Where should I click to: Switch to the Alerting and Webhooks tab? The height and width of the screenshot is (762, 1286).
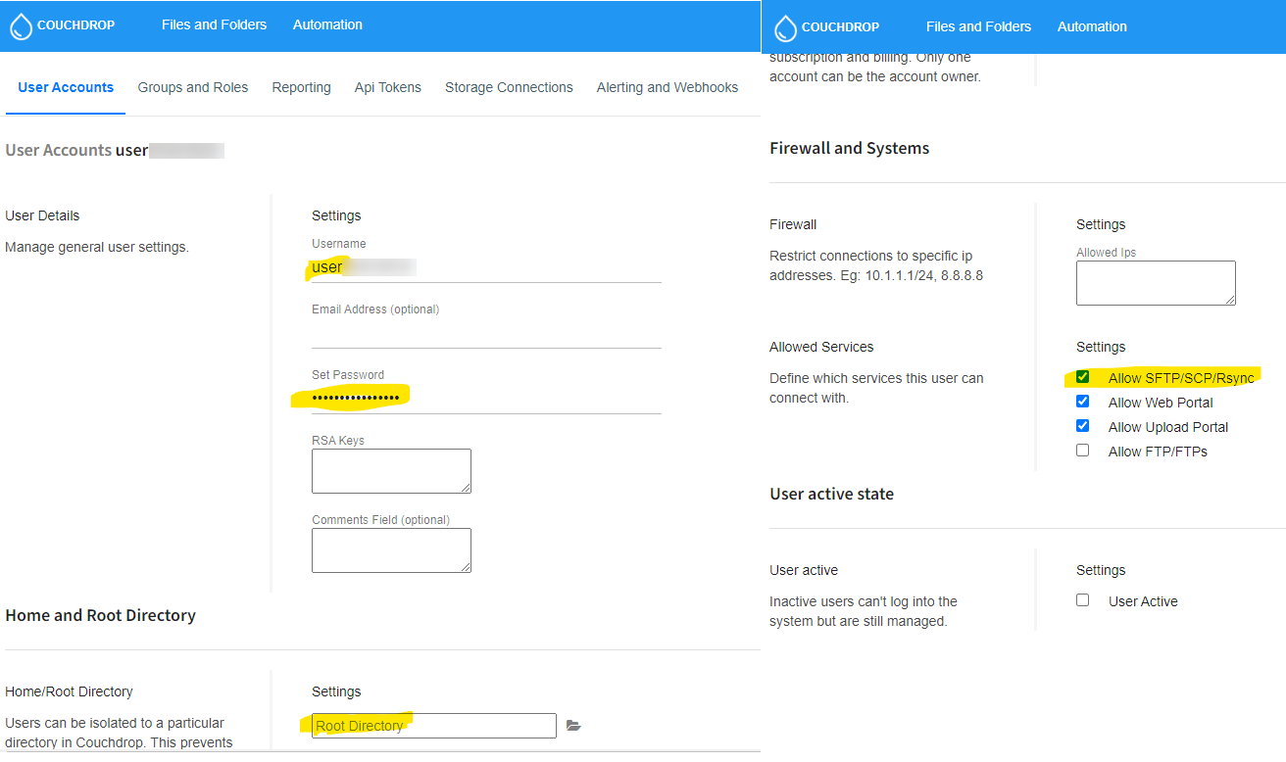(x=668, y=87)
